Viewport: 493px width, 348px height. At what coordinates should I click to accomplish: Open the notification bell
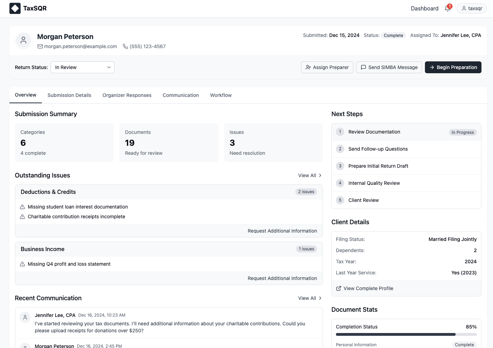(447, 8)
